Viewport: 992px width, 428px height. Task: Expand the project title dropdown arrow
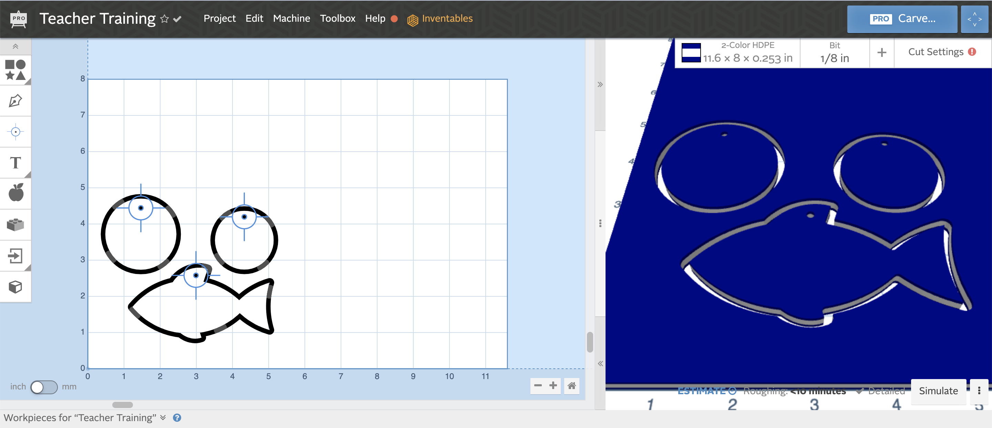tap(178, 18)
